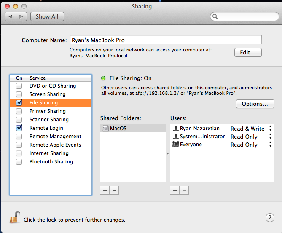Viewport: 282px width, 233px height.
Task: Enable the Scanner Sharing checkbox
Action: [19, 120]
